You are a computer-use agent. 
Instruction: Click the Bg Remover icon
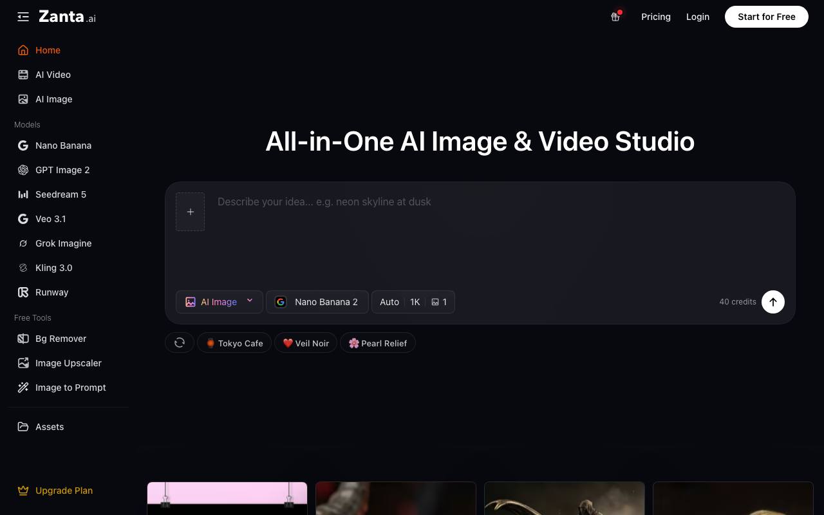click(23, 339)
